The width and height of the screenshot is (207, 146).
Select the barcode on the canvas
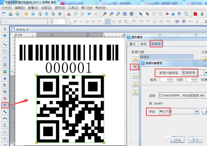coord(69,52)
